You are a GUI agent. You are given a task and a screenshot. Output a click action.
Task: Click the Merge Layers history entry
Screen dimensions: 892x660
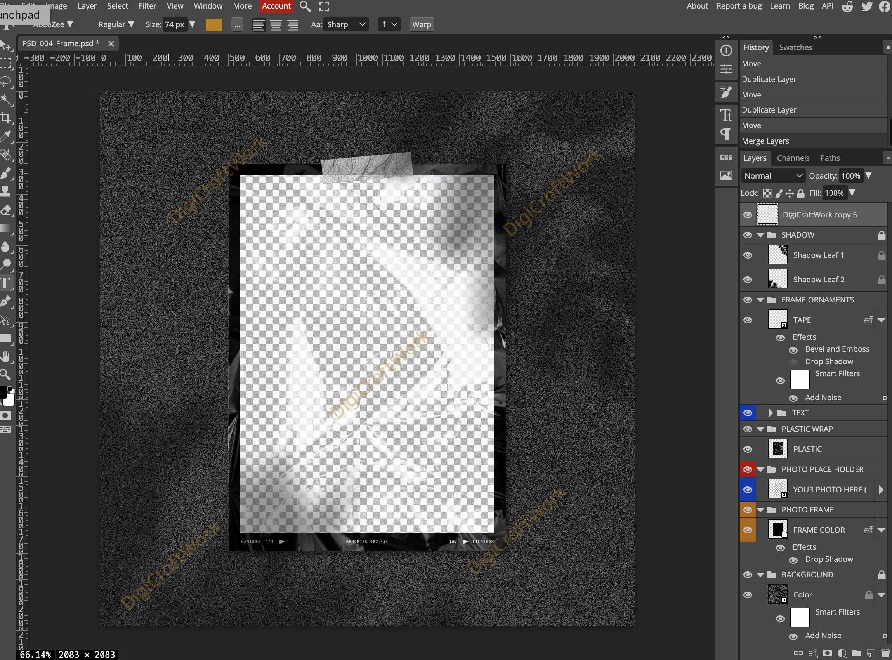click(x=813, y=141)
